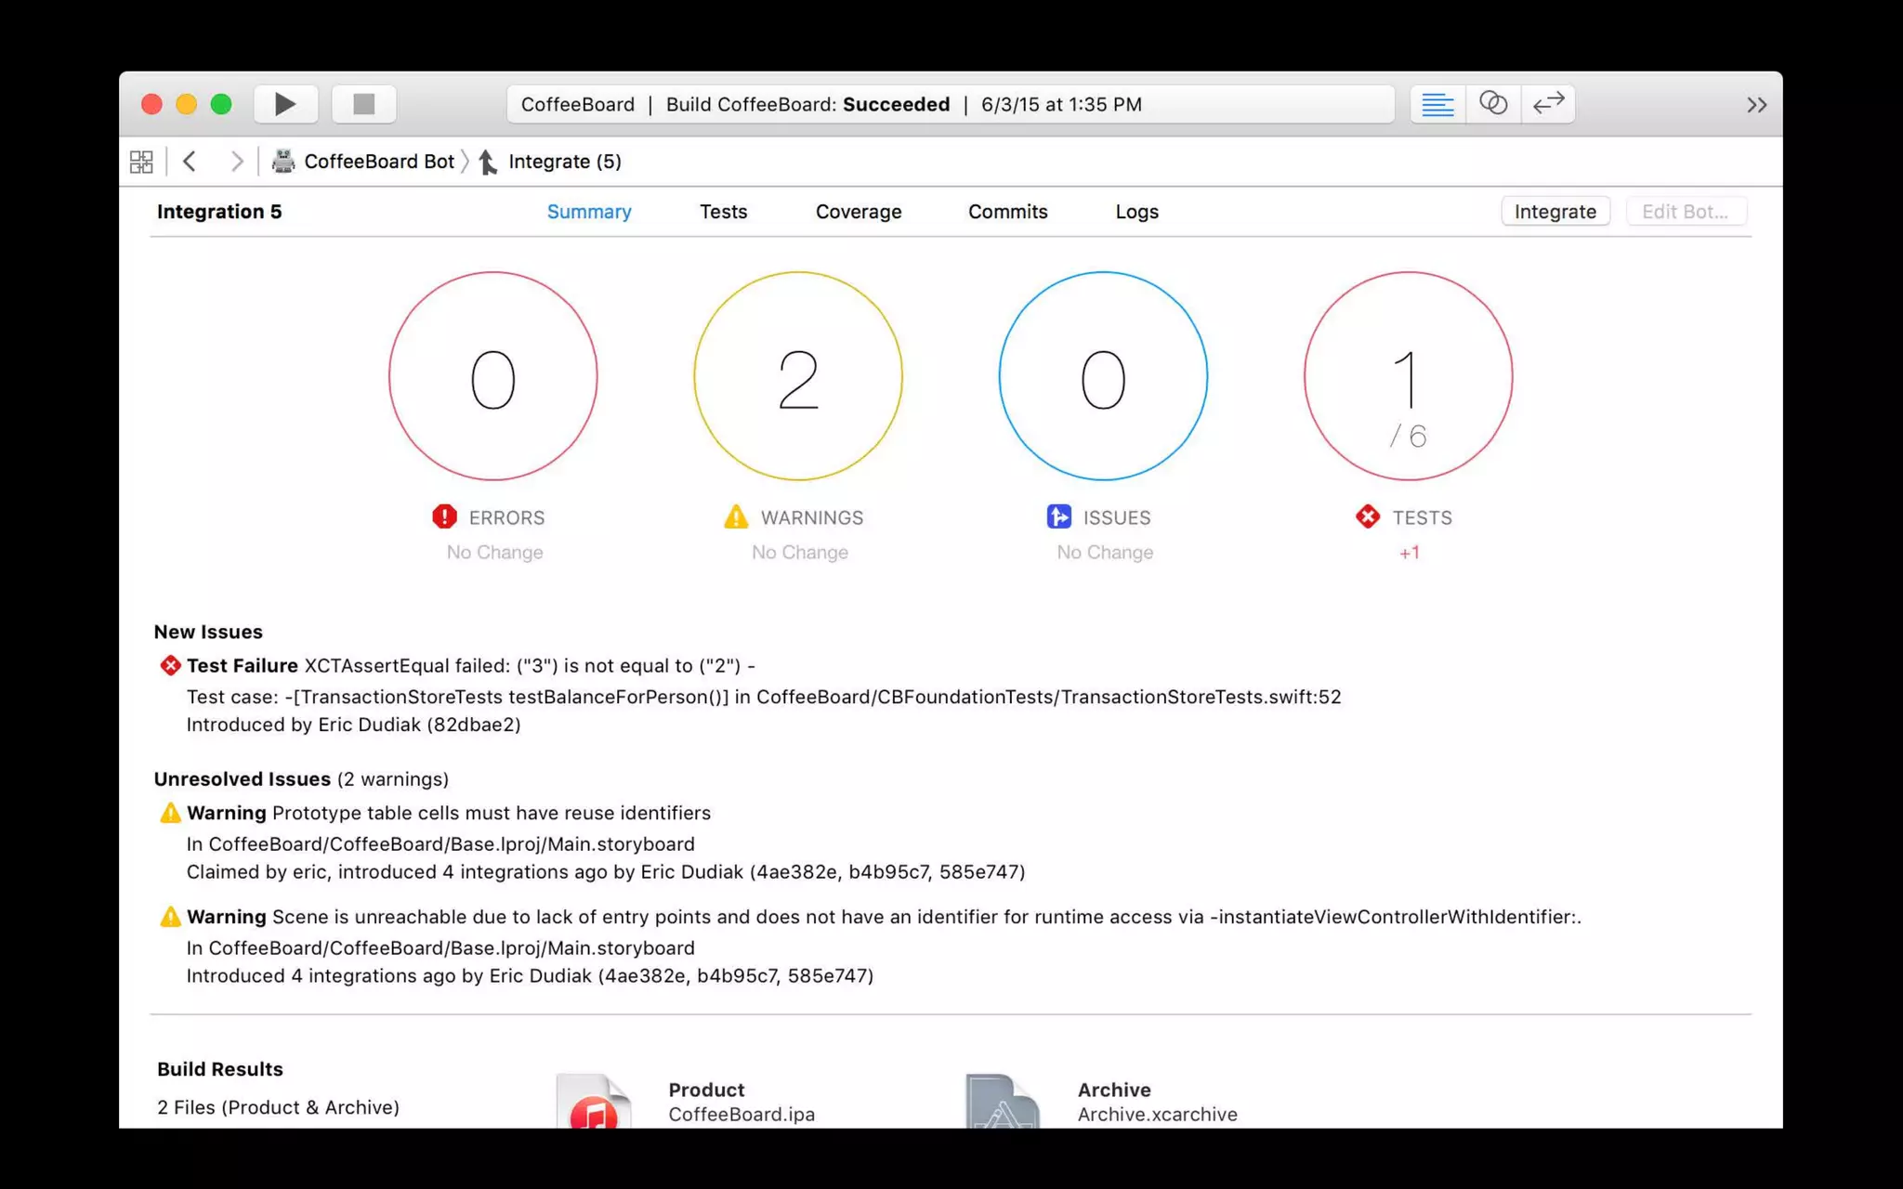Expand hidden toolbar items chevron
Image resolution: width=1903 pixels, height=1189 pixels.
pyautogui.click(x=1756, y=105)
